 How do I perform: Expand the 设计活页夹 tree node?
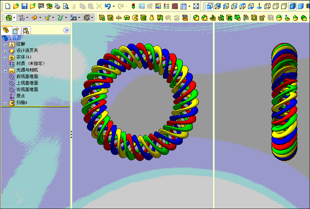point(5,52)
